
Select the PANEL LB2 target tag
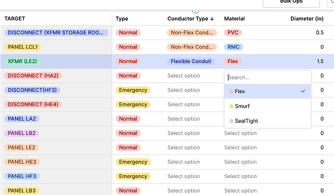(x=21, y=133)
